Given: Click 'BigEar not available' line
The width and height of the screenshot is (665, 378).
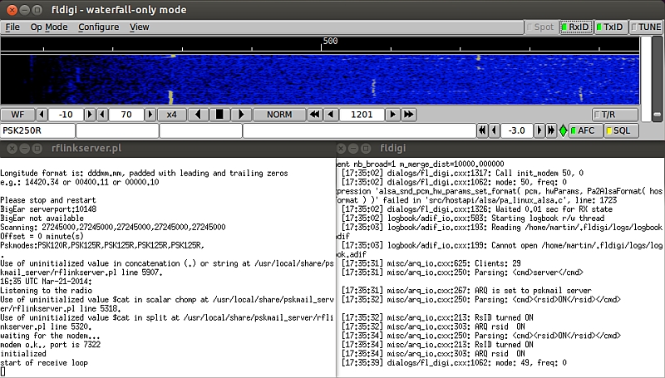Looking at the screenshot, I should pyautogui.click(x=42, y=218).
